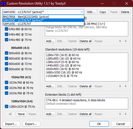133x129 pixels.
Task: Toggle 800x600 @ 56 Hz checkbox
Action: click(6, 53)
